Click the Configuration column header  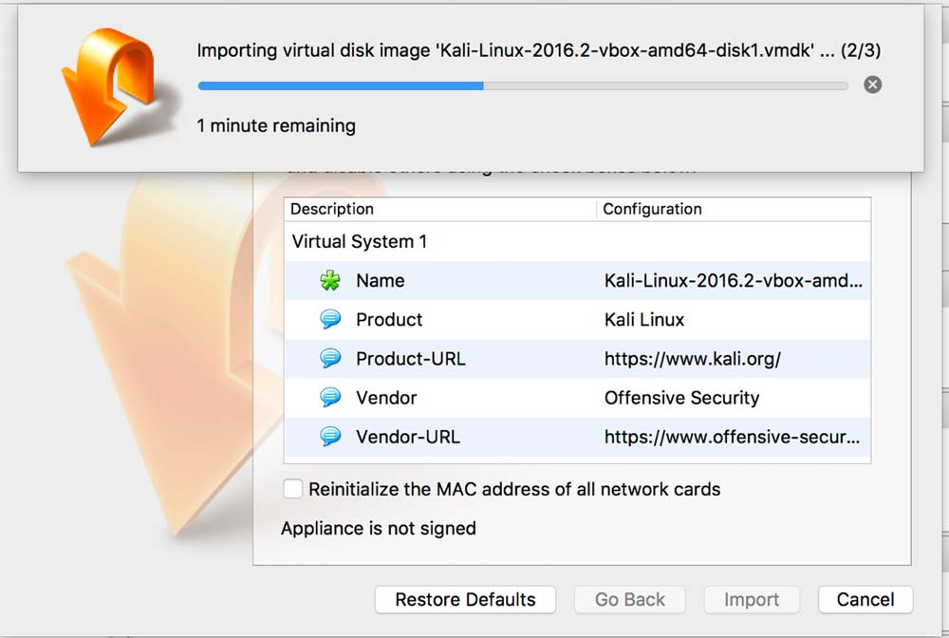tap(653, 209)
